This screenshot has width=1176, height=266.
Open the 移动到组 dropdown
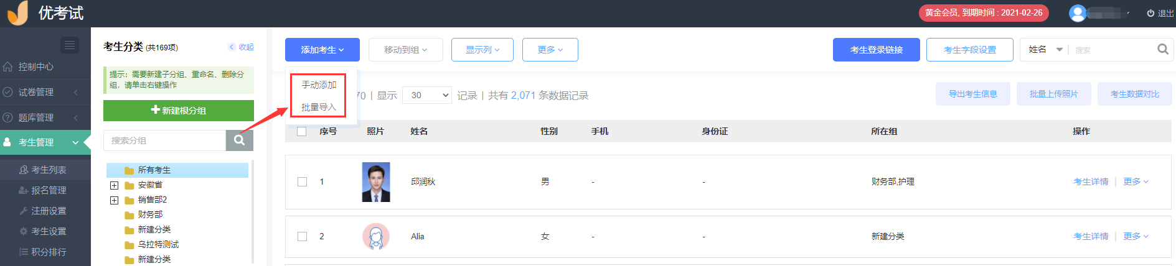coord(406,50)
